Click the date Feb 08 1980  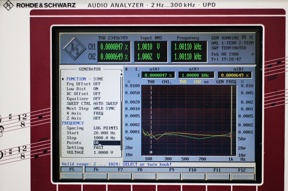click(225, 54)
